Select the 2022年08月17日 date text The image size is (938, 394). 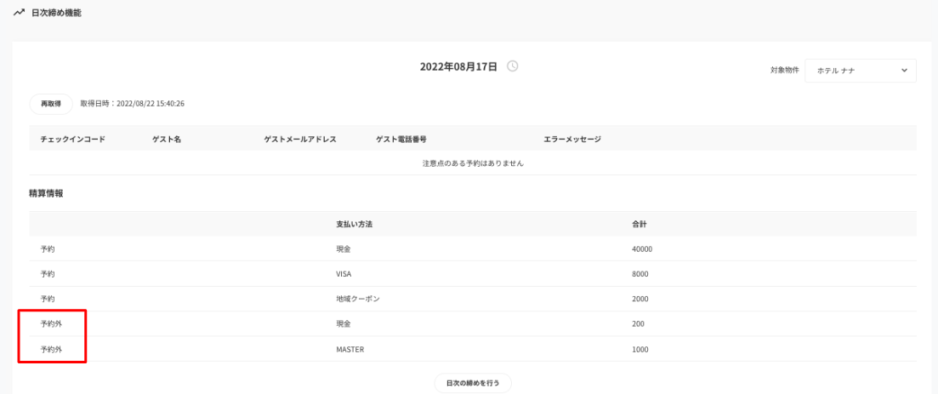tap(458, 66)
